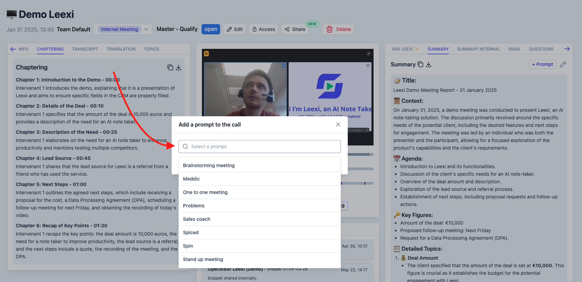Delete the call with trash button
The width and height of the screenshot is (582, 282).
click(338, 29)
